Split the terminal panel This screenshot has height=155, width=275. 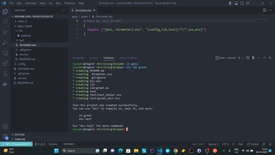[x=247, y=58]
